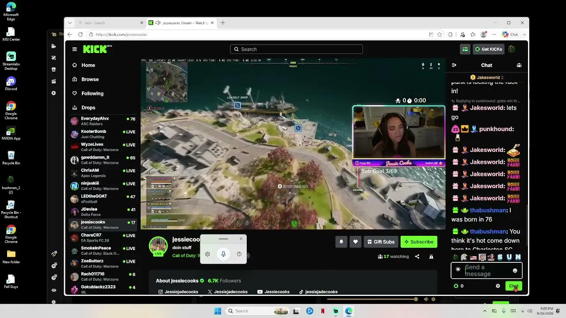The width and height of the screenshot is (566, 318).
Task: Click the address bar URL kick.com/jessiecooks
Action: [x=121, y=34]
